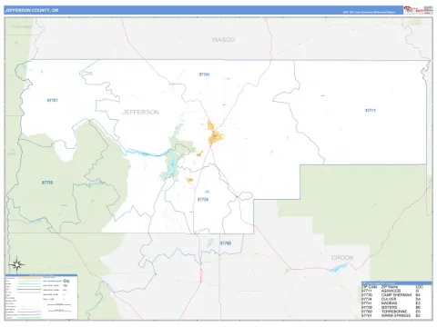
Task: Click MADRAS in the ZIP index table
Action: (389, 303)
